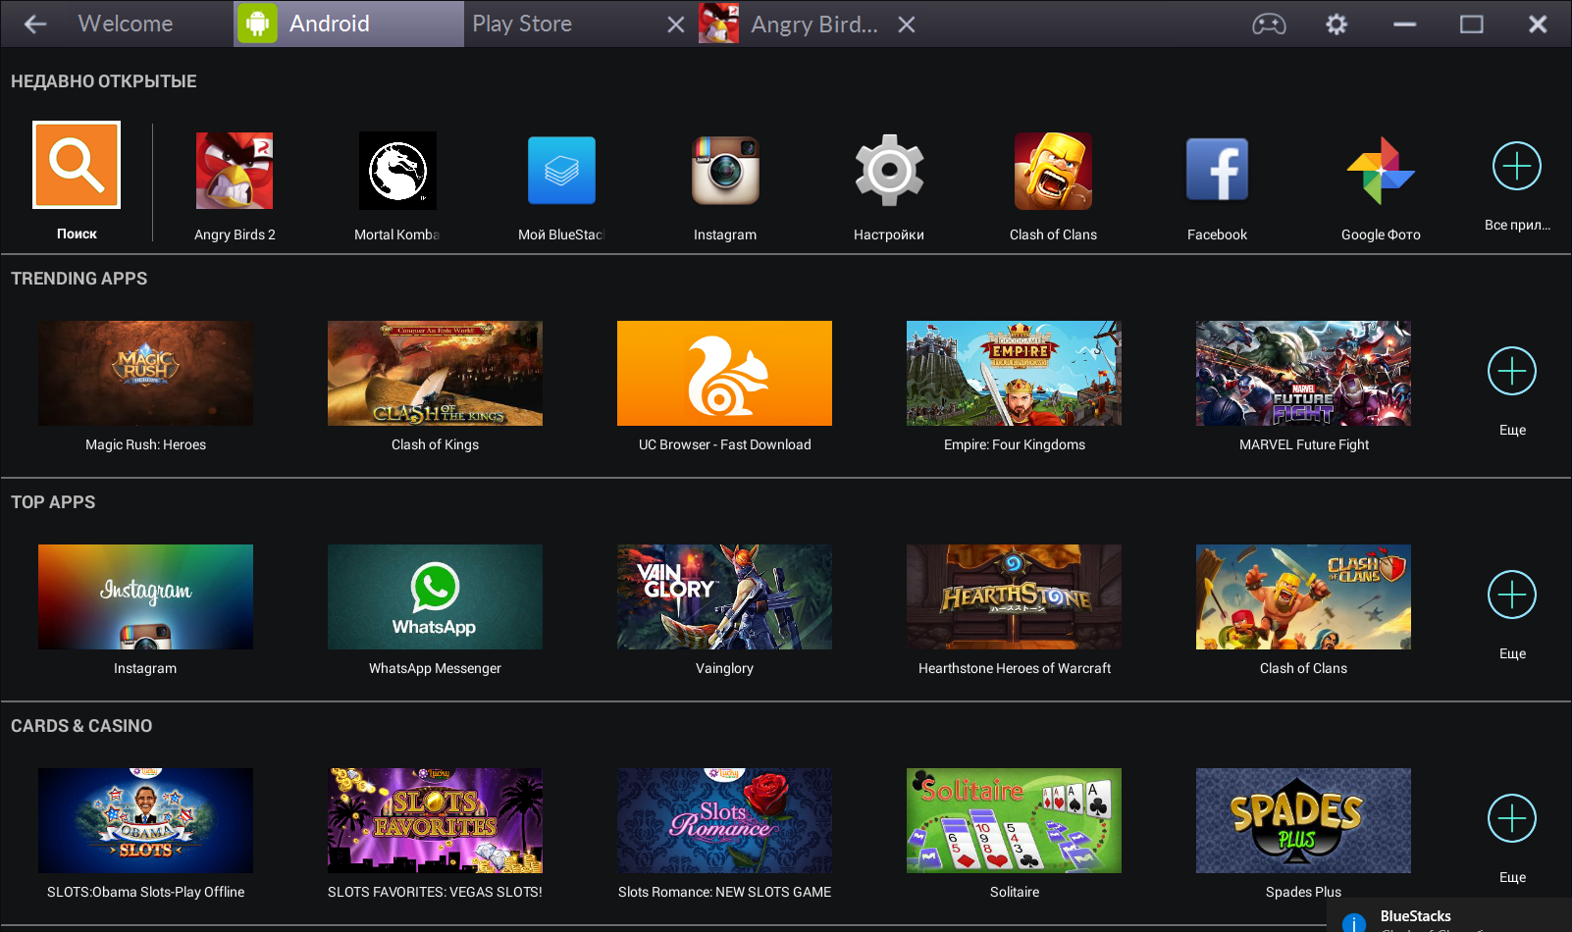Launch Instagram from recently opened row
Viewport: 1572px width, 932px height.
click(725, 171)
